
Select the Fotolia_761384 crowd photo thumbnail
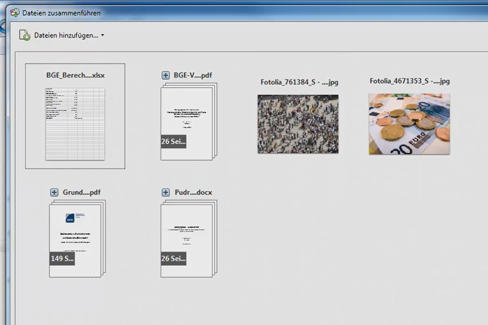[x=298, y=124]
